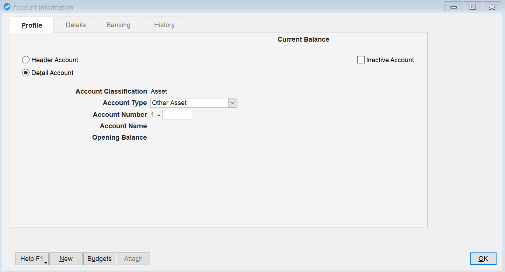Open the Account Type drop-down arrow
This screenshot has height=272, width=505.
[x=233, y=102]
